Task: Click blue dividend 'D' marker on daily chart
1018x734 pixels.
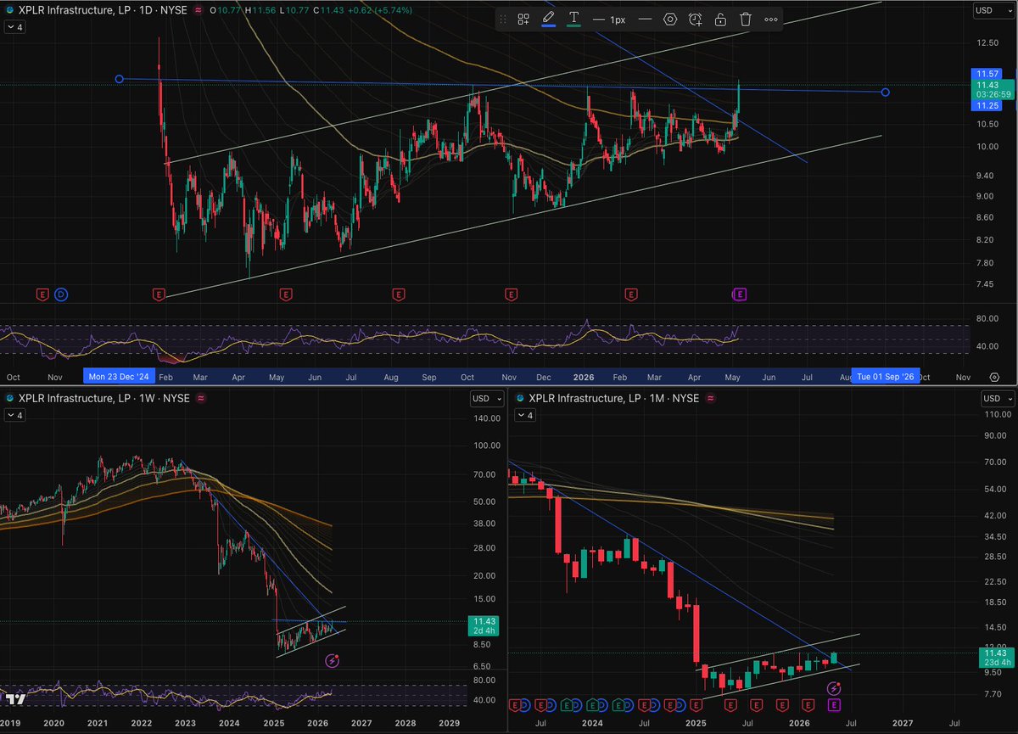Action: click(x=61, y=294)
